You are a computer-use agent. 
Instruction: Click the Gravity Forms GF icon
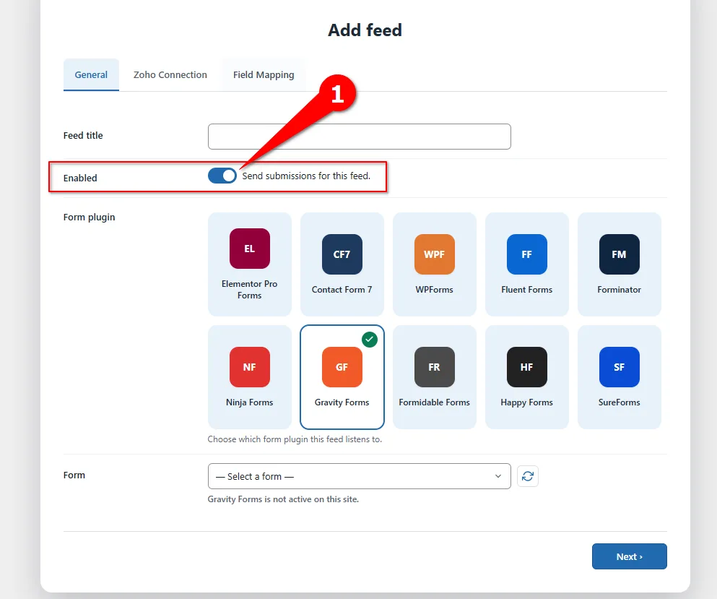342,367
